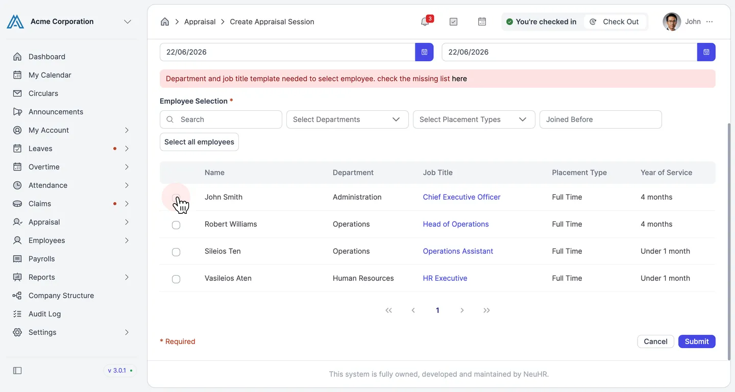Expand the Reports submenu arrow

coord(127,277)
